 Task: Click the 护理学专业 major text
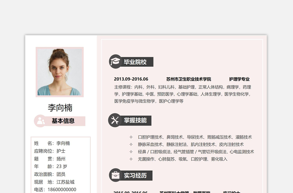(240, 79)
